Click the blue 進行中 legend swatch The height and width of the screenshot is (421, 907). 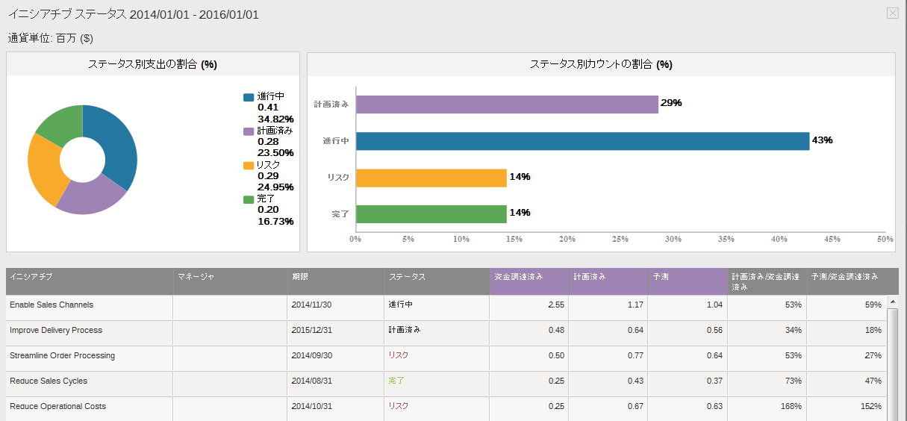click(x=249, y=97)
